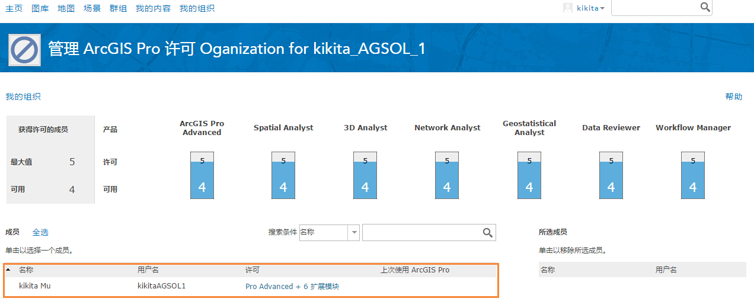
Task: Click the search magnifier icon in top bar
Action: click(x=705, y=7)
